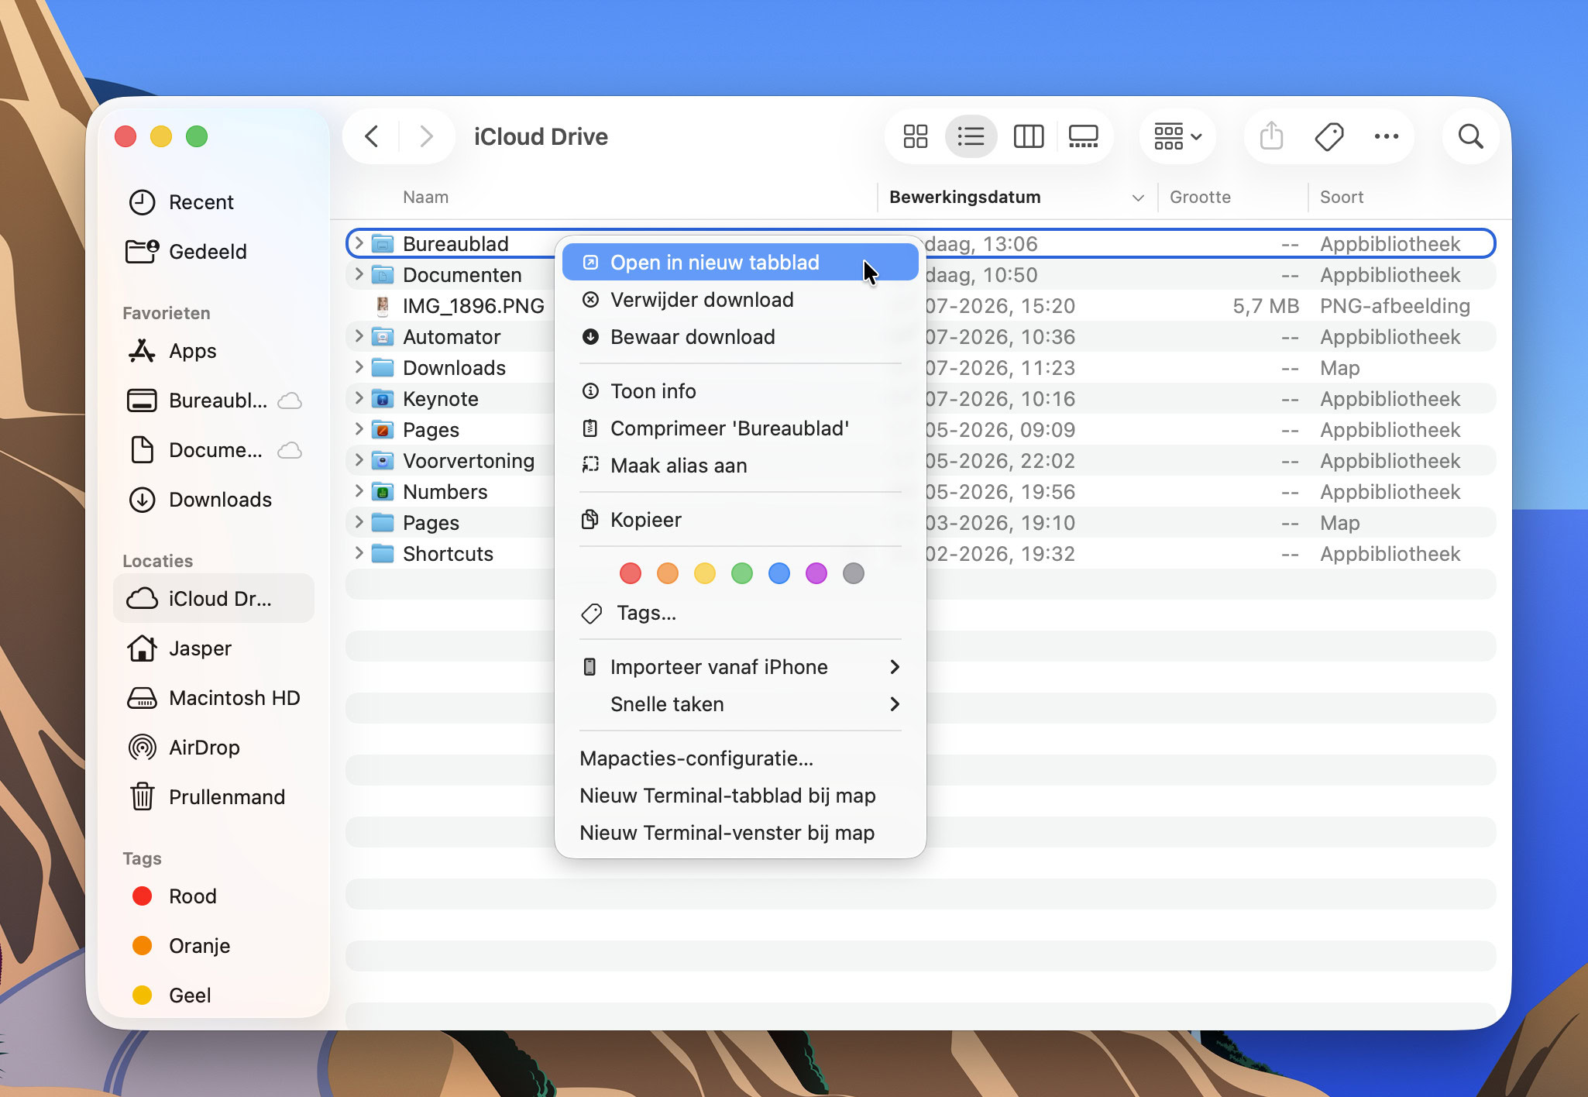The width and height of the screenshot is (1588, 1097).
Task: Switch to gallery view
Action: pyautogui.click(x=1083, y=136)
